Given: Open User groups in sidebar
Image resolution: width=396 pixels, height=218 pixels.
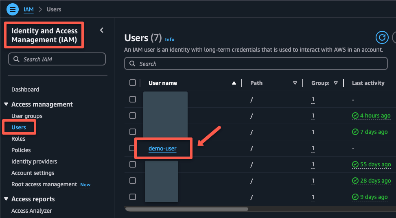Looking at the screenshot, I should click(27, 116).
